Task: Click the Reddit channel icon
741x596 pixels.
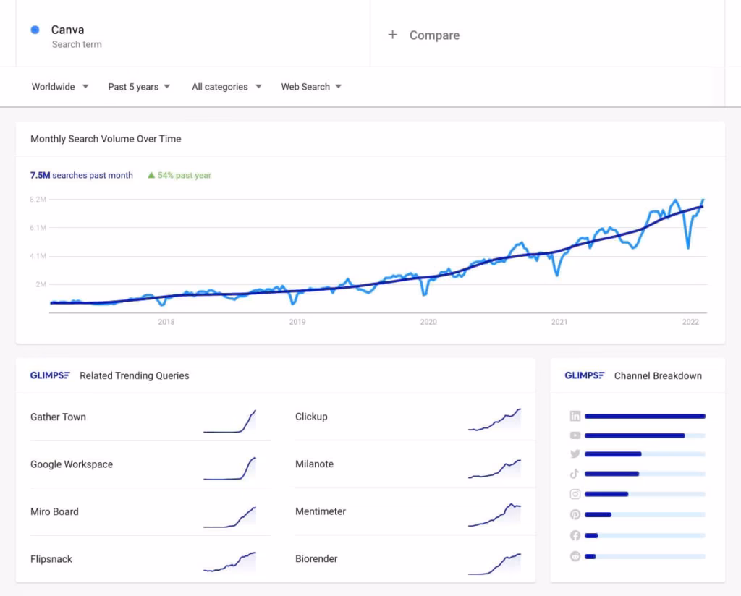Action: pos(575,556)
